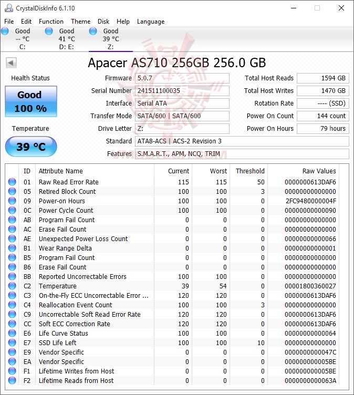Open the Language menu
The height and width of the screenshot is (395, 354).
coord(151,22)
